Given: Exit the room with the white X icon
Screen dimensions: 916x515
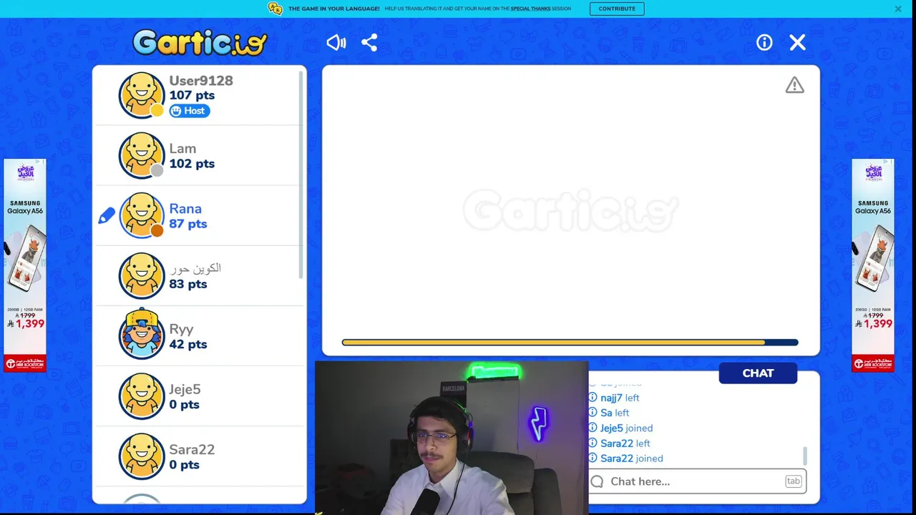Looking at the screenshot, I should [x=797, y=43].
